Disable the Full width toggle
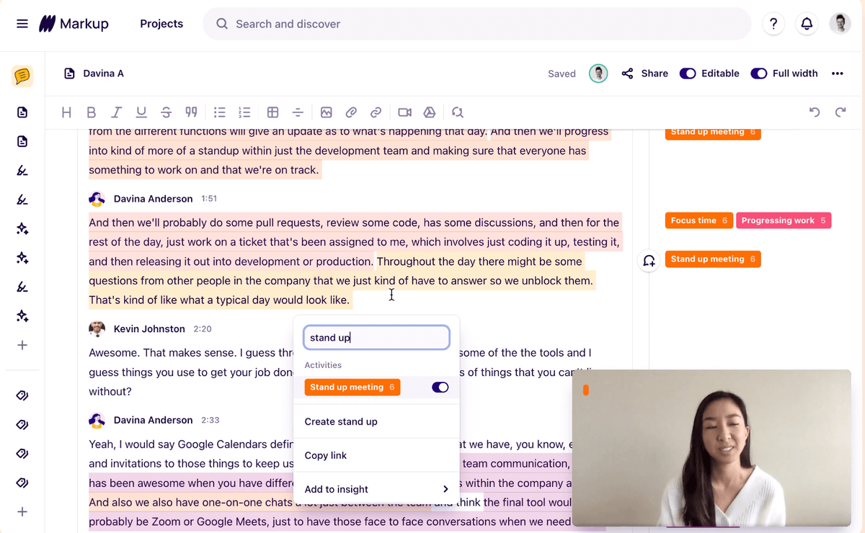865x533 pixels. click(758, 73)
